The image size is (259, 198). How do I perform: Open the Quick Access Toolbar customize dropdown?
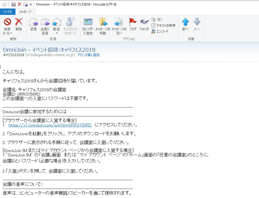(x=31, y=4)
